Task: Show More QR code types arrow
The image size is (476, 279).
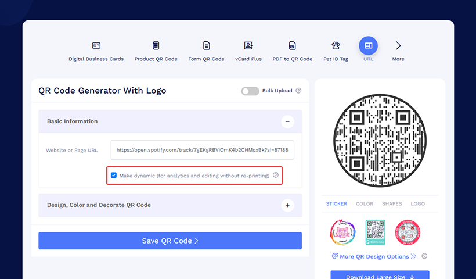Action: 398,46
